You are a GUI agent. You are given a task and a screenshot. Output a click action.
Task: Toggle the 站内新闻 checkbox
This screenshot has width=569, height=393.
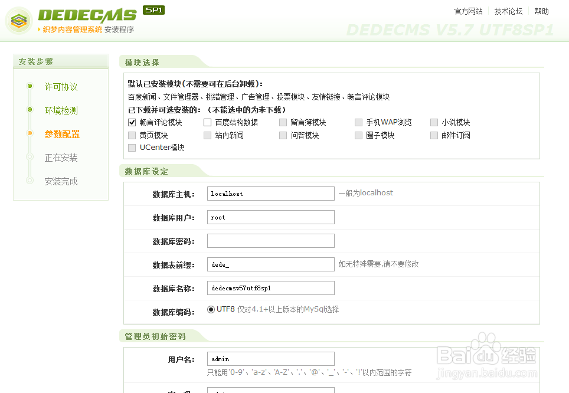pos(208,135)
